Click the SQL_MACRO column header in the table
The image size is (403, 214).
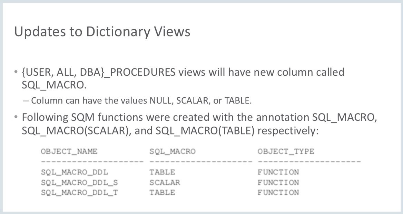click(x=173, y=151)
